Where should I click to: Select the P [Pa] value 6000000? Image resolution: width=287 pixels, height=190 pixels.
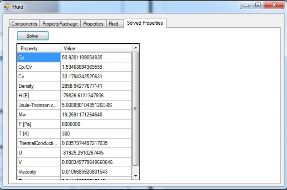[x=96, y=124]
